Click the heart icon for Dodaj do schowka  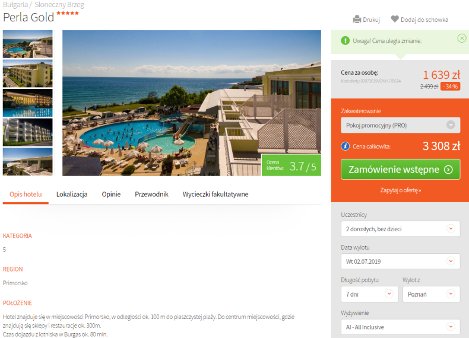tap(395, 19)
